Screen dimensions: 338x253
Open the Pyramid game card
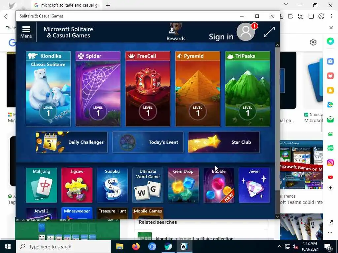click(x=198, y=89)
